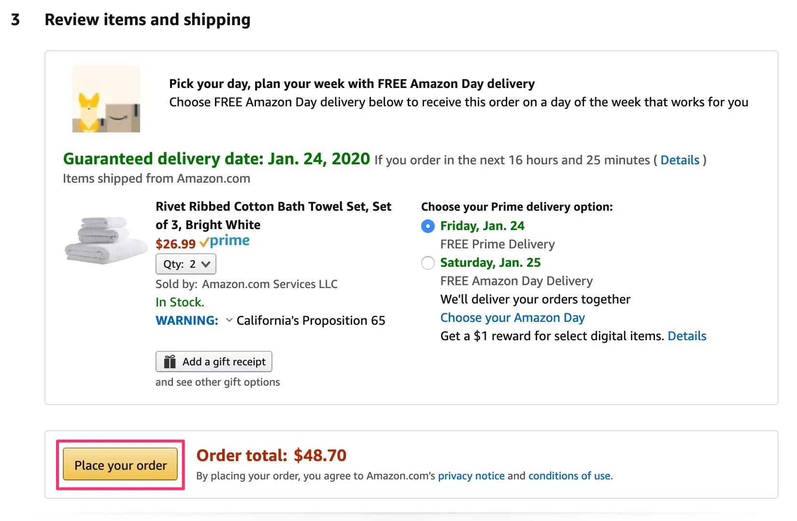The width and height of the screenshot is (797, 521).
Task: Open Details link next to delivery countdown
Action: (680, 160)
